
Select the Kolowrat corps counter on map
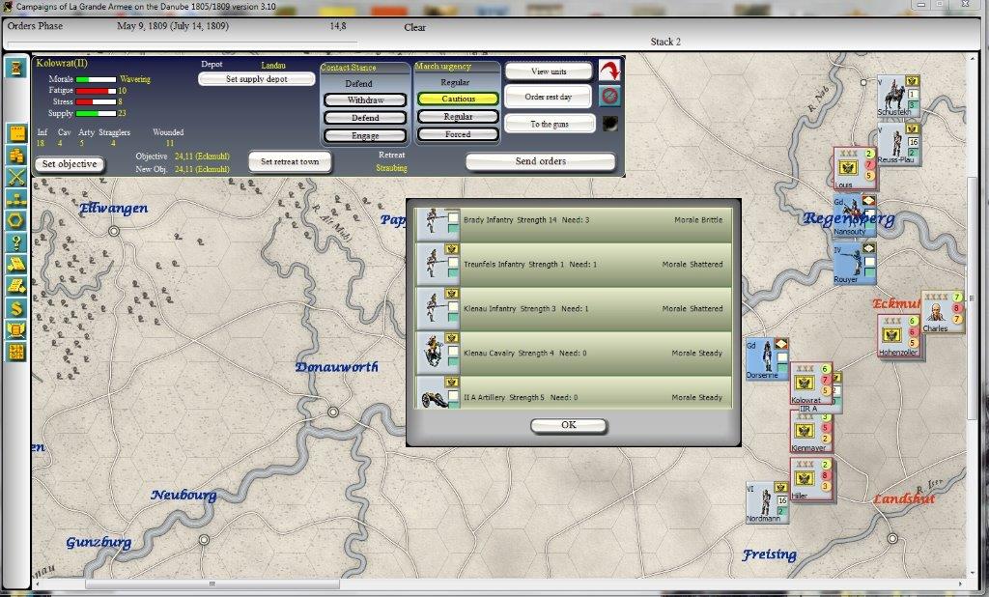(x=811, y=384)
